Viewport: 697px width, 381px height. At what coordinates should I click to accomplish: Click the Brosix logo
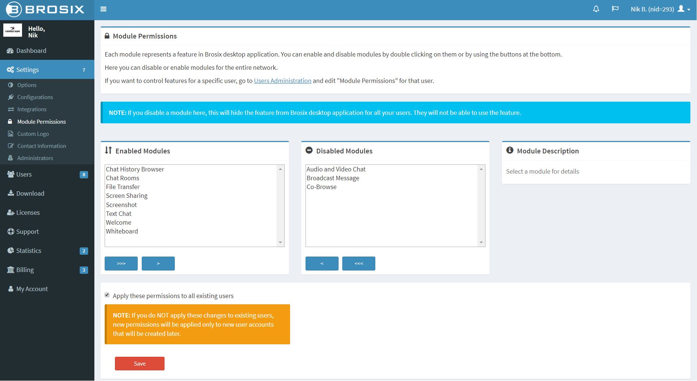coord(46,10)
